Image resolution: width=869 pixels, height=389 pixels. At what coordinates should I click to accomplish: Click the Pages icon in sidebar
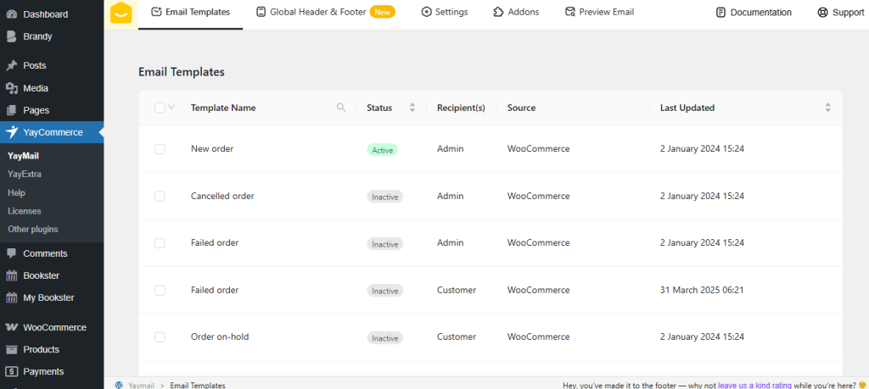pyautogui.click(x=11, y=110)
